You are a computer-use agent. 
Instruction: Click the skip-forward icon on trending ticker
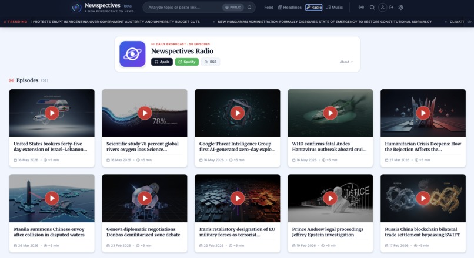point(469,22)
